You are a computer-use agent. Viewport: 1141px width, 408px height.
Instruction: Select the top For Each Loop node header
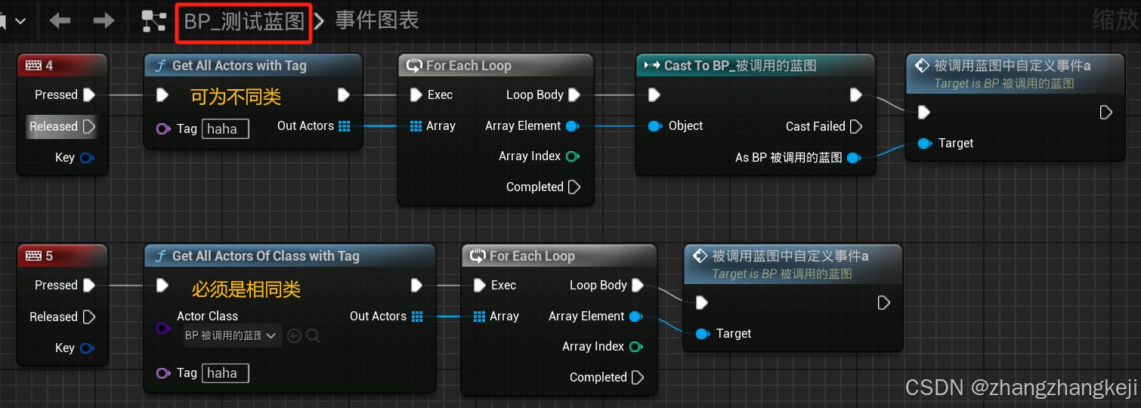(496, 66)
